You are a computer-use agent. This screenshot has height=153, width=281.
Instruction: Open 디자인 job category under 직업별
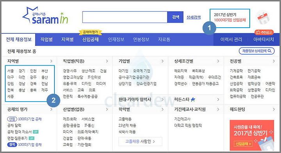pyautogui.click(x=86, y=84)
